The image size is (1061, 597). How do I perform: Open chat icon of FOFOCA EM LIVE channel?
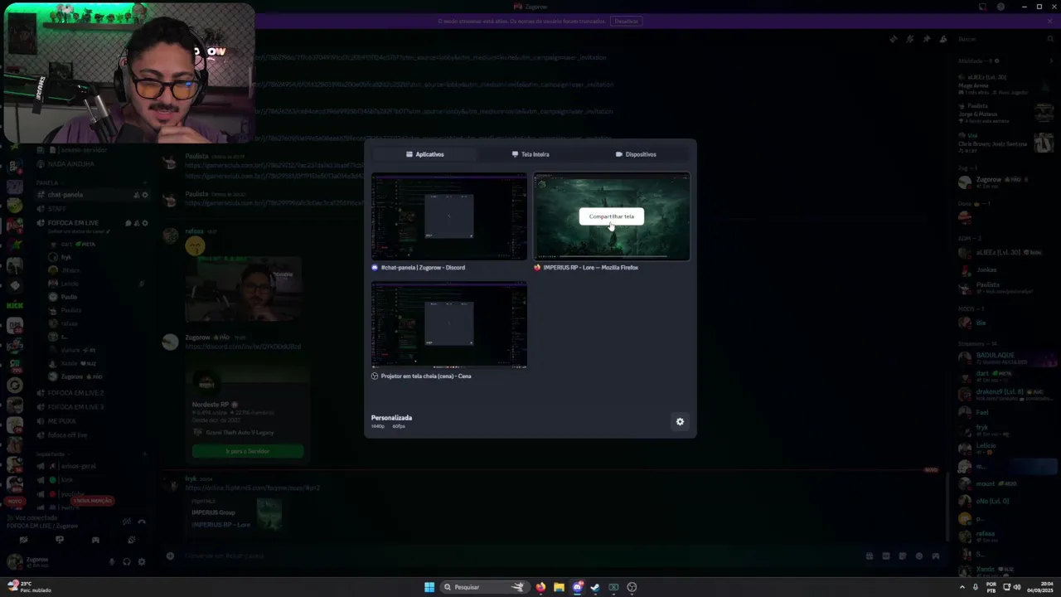tap(128, 223)
